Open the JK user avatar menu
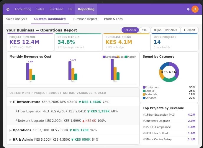Image resolution: width=203 pixels, height=148 pixels. [x=195, y=9]
